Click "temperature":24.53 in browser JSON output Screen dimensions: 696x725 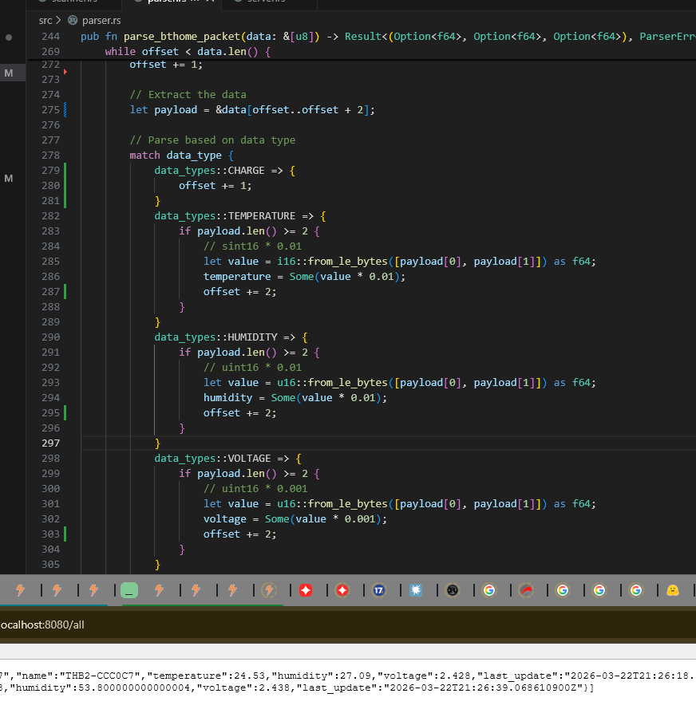pyautogui.click(x=208, y=676)
